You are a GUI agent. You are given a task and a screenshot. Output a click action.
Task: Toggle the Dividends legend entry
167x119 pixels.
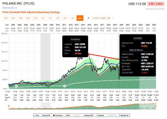(x=100, y=115)
